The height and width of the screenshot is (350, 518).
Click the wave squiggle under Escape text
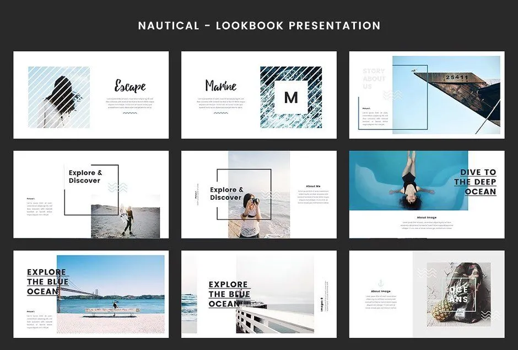click(130, 113)
